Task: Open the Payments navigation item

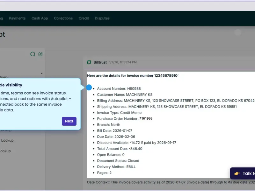Action: pyautogui.click(x=17, y=18)
